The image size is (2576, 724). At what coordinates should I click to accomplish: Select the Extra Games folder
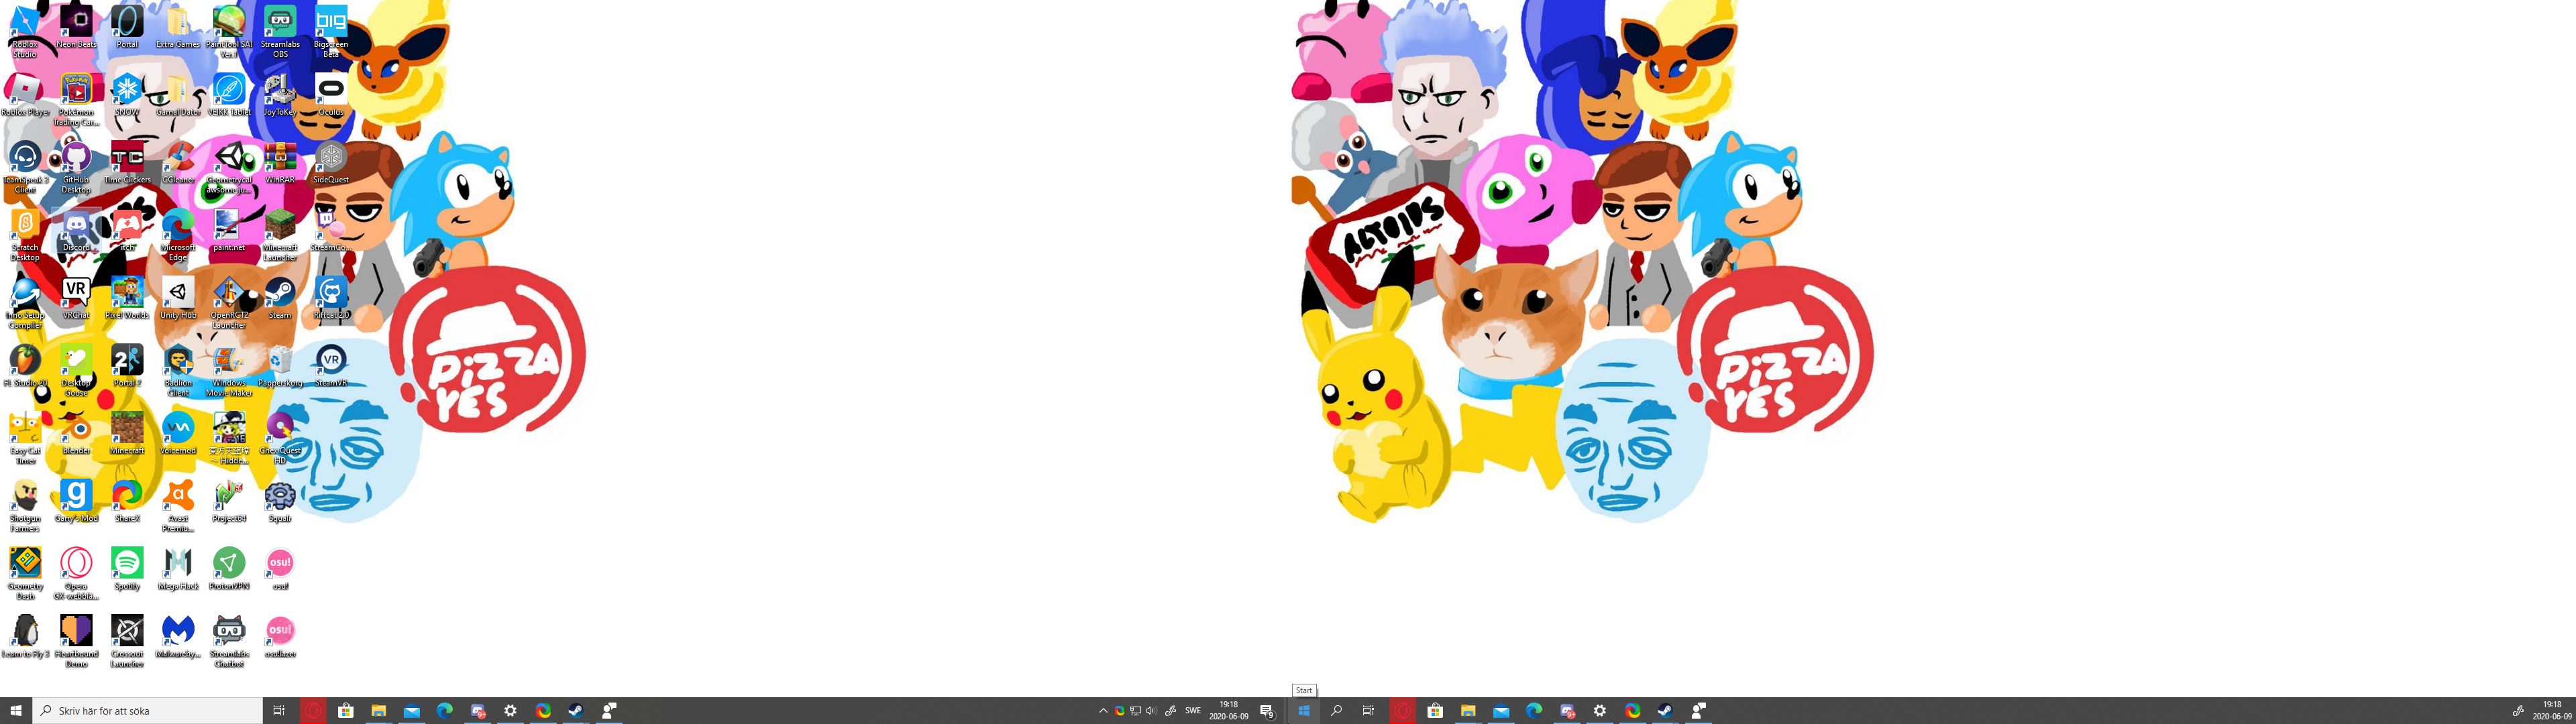(178, 26)
